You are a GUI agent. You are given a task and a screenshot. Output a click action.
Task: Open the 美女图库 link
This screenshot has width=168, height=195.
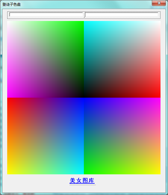(82, 181)
